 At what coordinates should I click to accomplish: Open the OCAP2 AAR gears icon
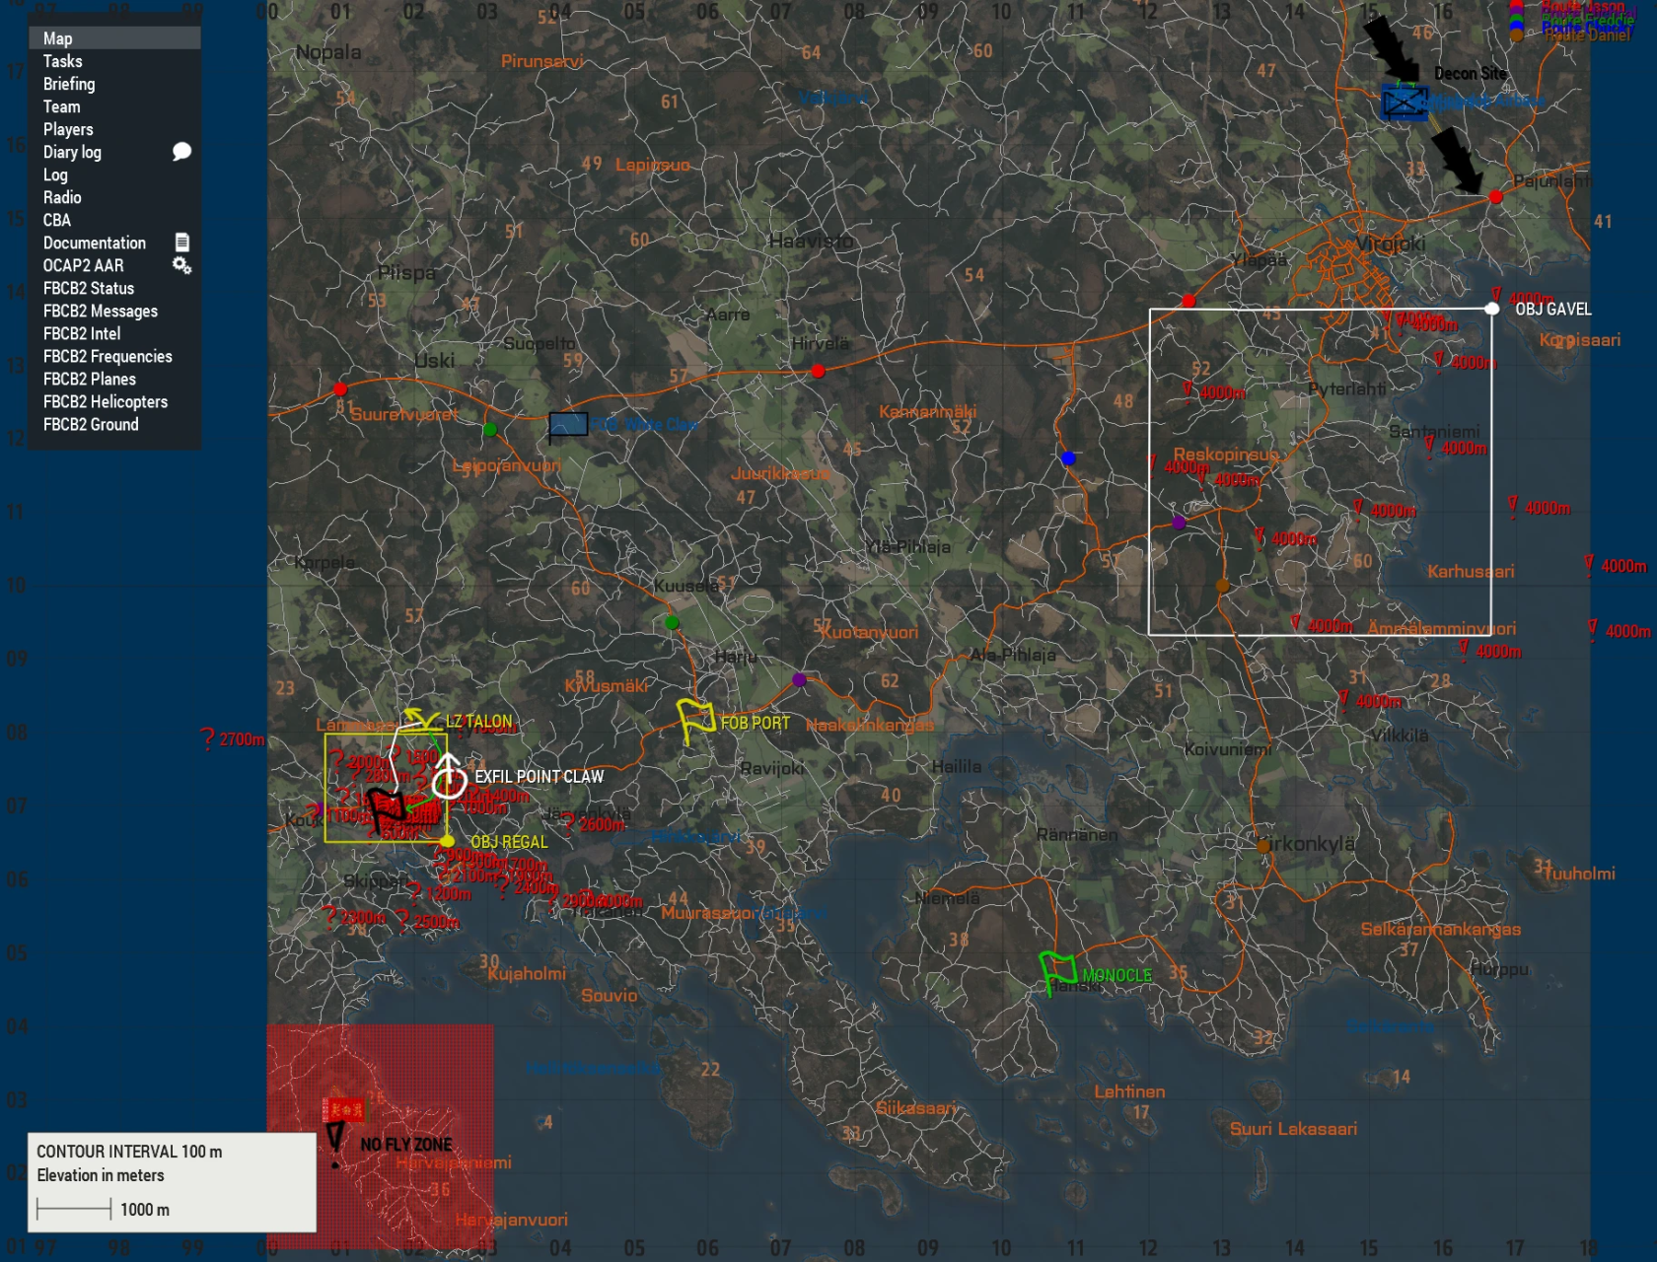pos(183,265)
